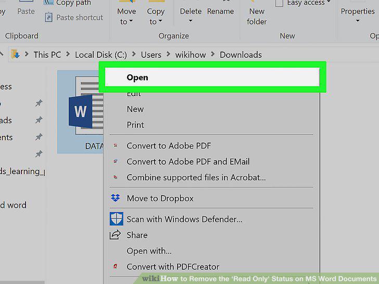
Task: Click the Share arrow icon
Action: point(115,235)
